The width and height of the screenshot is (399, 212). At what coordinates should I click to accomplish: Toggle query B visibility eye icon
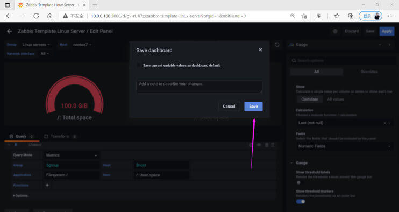coord(259,145)
